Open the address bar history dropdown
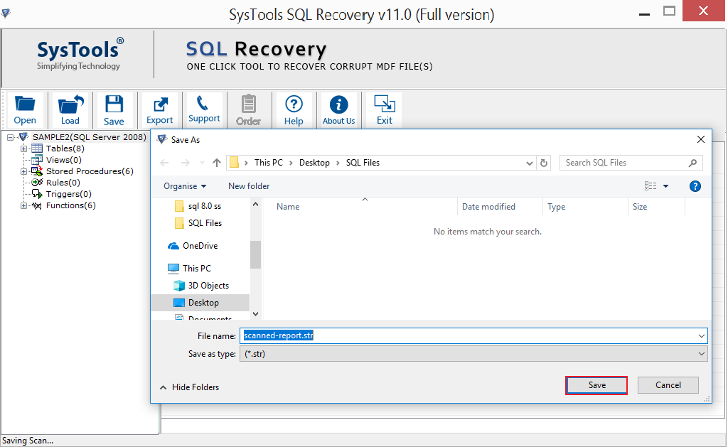The width and height of the screenshot is (728, 447). point(529,163)
